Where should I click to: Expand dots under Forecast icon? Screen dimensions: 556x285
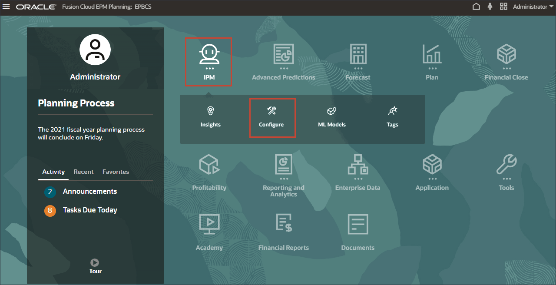358,68
